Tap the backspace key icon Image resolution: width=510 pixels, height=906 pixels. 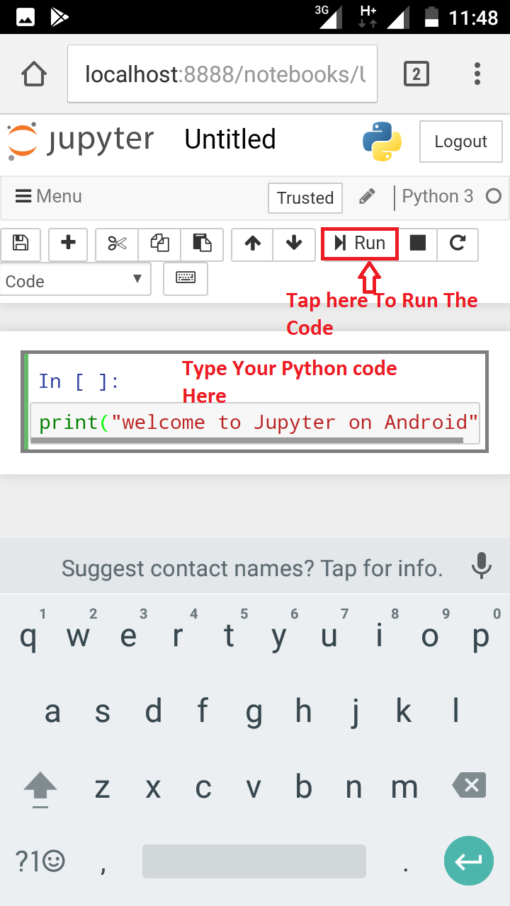coord(469,784)
